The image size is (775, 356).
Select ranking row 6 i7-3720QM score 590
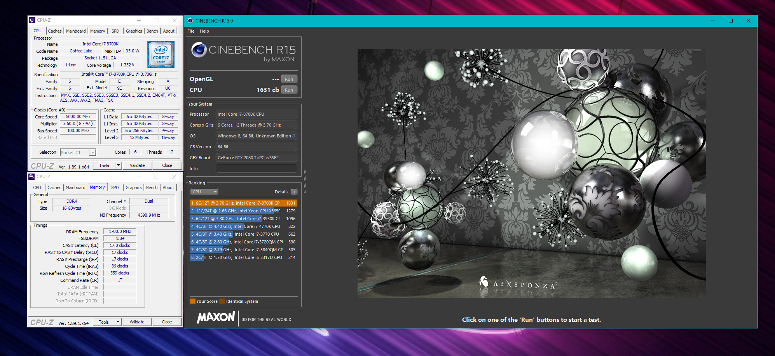(x=244, y=242)
